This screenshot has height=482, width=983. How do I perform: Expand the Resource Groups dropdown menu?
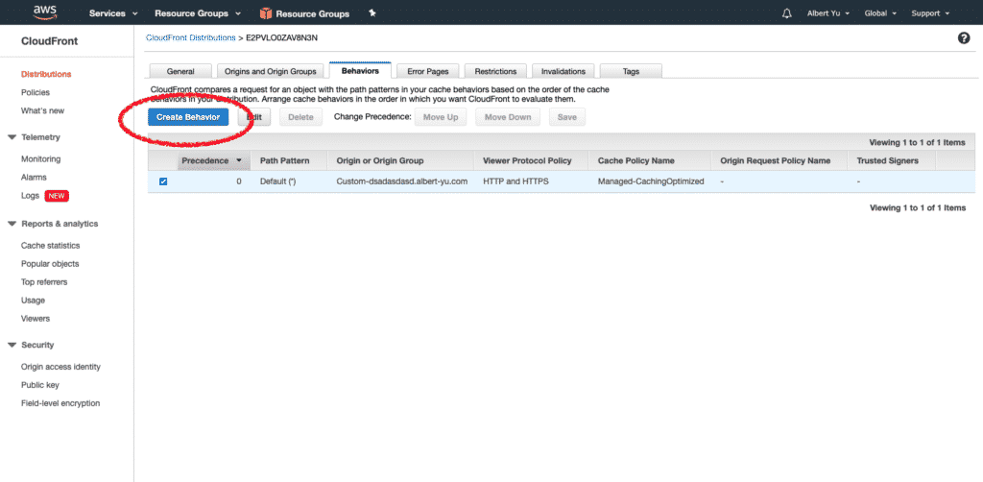198,13
